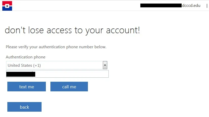The width and height of the screenshot is (209, 117).
Task: Open the country code dropdown arrow
Action: 105,65
